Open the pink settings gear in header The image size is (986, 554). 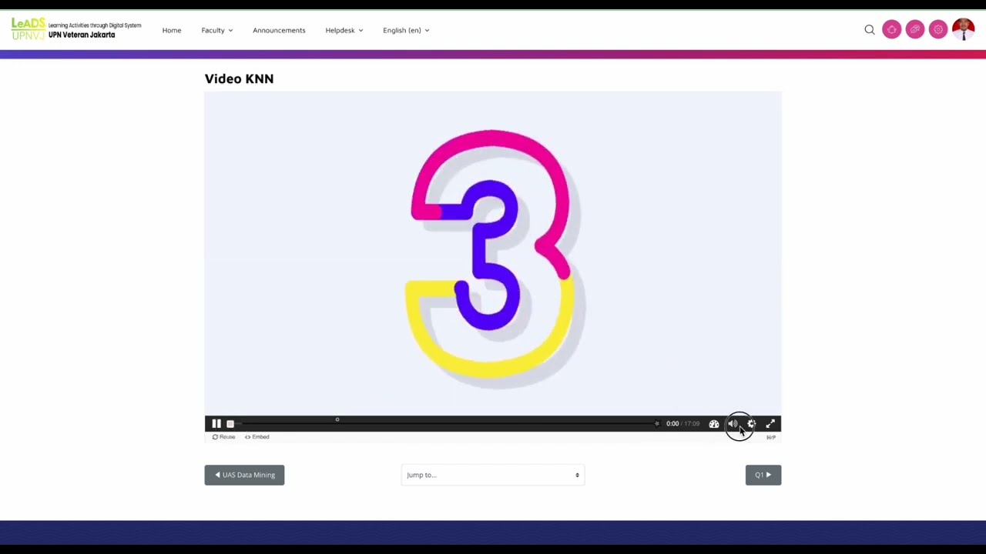pos(938,30)
